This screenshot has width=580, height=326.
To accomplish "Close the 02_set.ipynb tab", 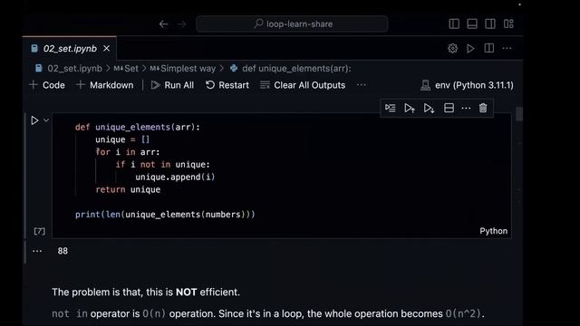I will pyautogui.click(x=107, y=48).
